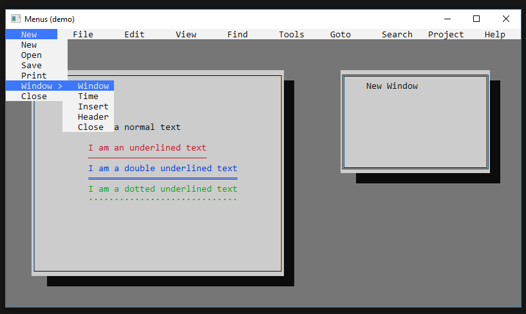The image size is (526, 314).
Task: Choose Close below the Window entry
Action: click(34, 96)
